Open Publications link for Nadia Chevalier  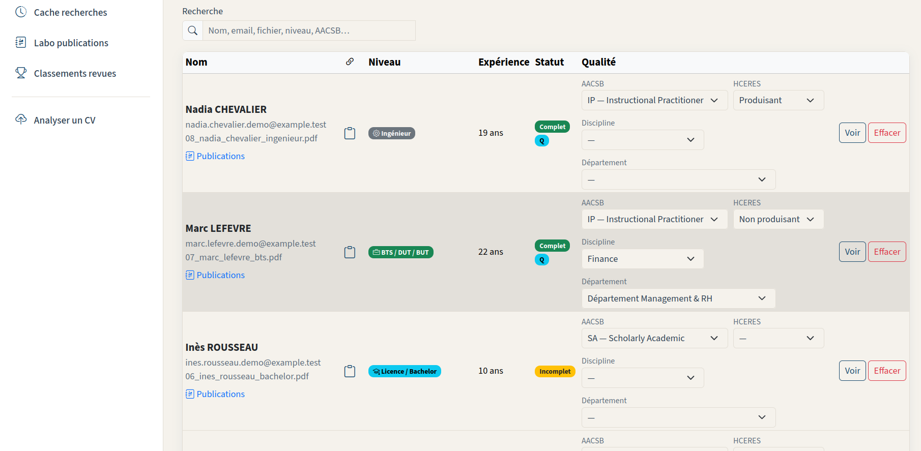[x=215, y=156]
